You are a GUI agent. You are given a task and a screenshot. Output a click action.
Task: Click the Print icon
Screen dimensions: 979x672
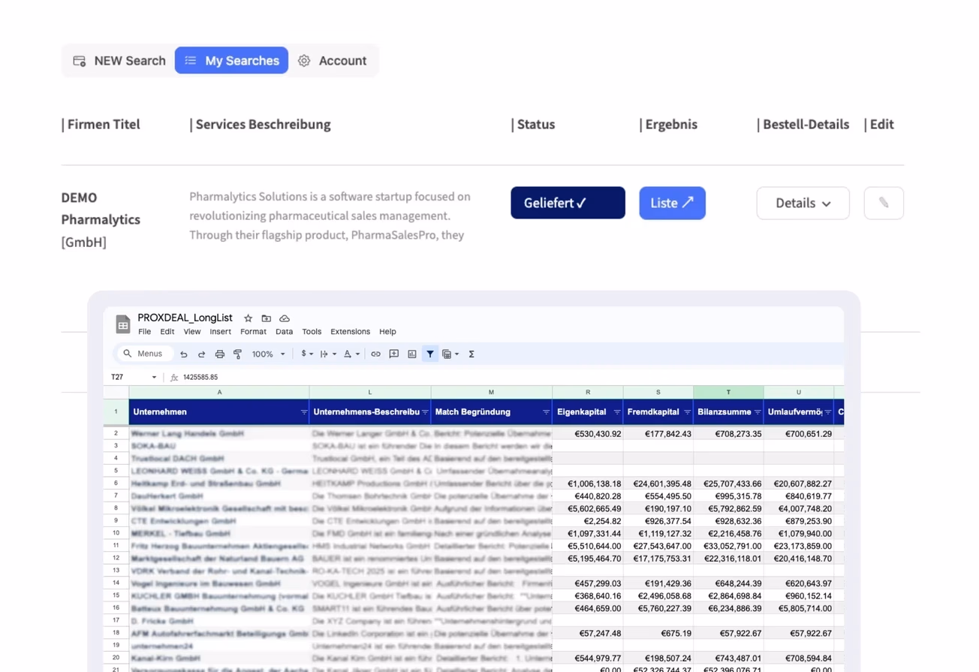click(x=219, y=354)
